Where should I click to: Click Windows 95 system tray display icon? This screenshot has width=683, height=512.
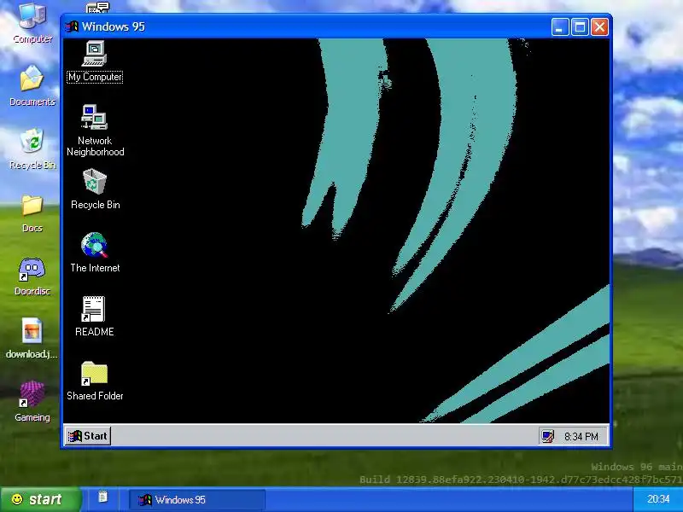(547, 436)
